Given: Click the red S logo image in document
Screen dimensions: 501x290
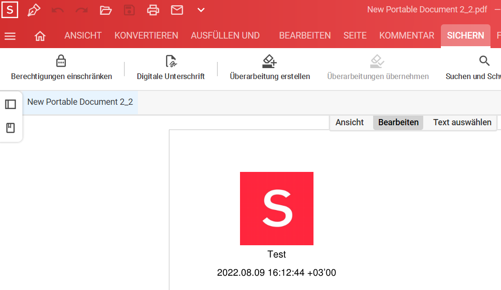Looking at the screenshot, I should 277,209.
